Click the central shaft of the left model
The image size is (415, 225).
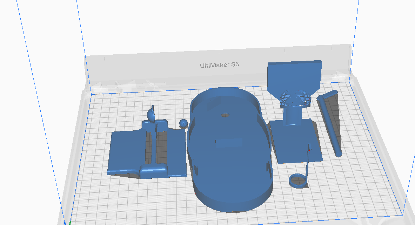pyautogui.click(x=154, y=147)
